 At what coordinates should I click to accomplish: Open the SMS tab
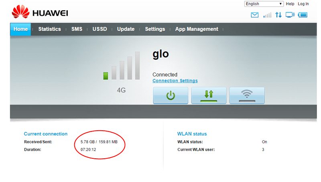click(x=77, y=29)
